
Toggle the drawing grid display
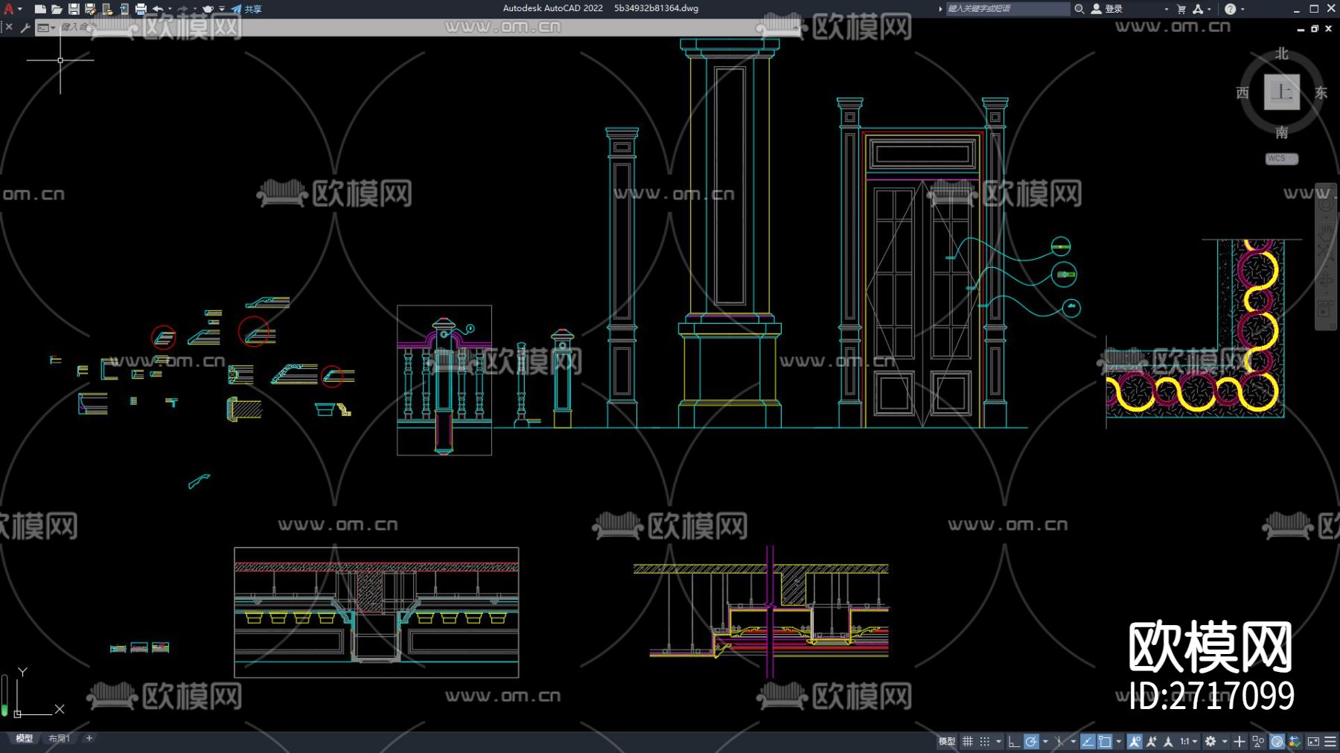(968, 741)
